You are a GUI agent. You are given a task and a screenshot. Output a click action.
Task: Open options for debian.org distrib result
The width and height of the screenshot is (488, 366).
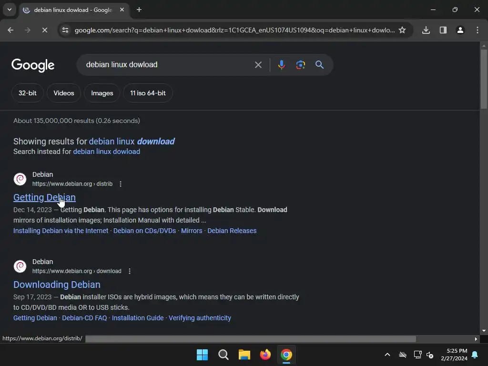[x=121, y=184]
